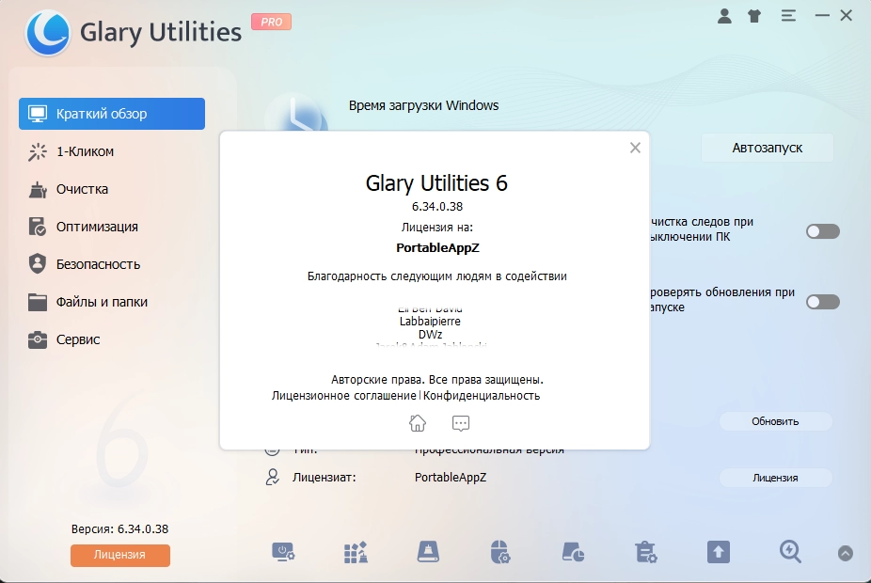Toggle check updates at startup switch
This screenshot has height=583, width=871.
[x=823, y=302]
